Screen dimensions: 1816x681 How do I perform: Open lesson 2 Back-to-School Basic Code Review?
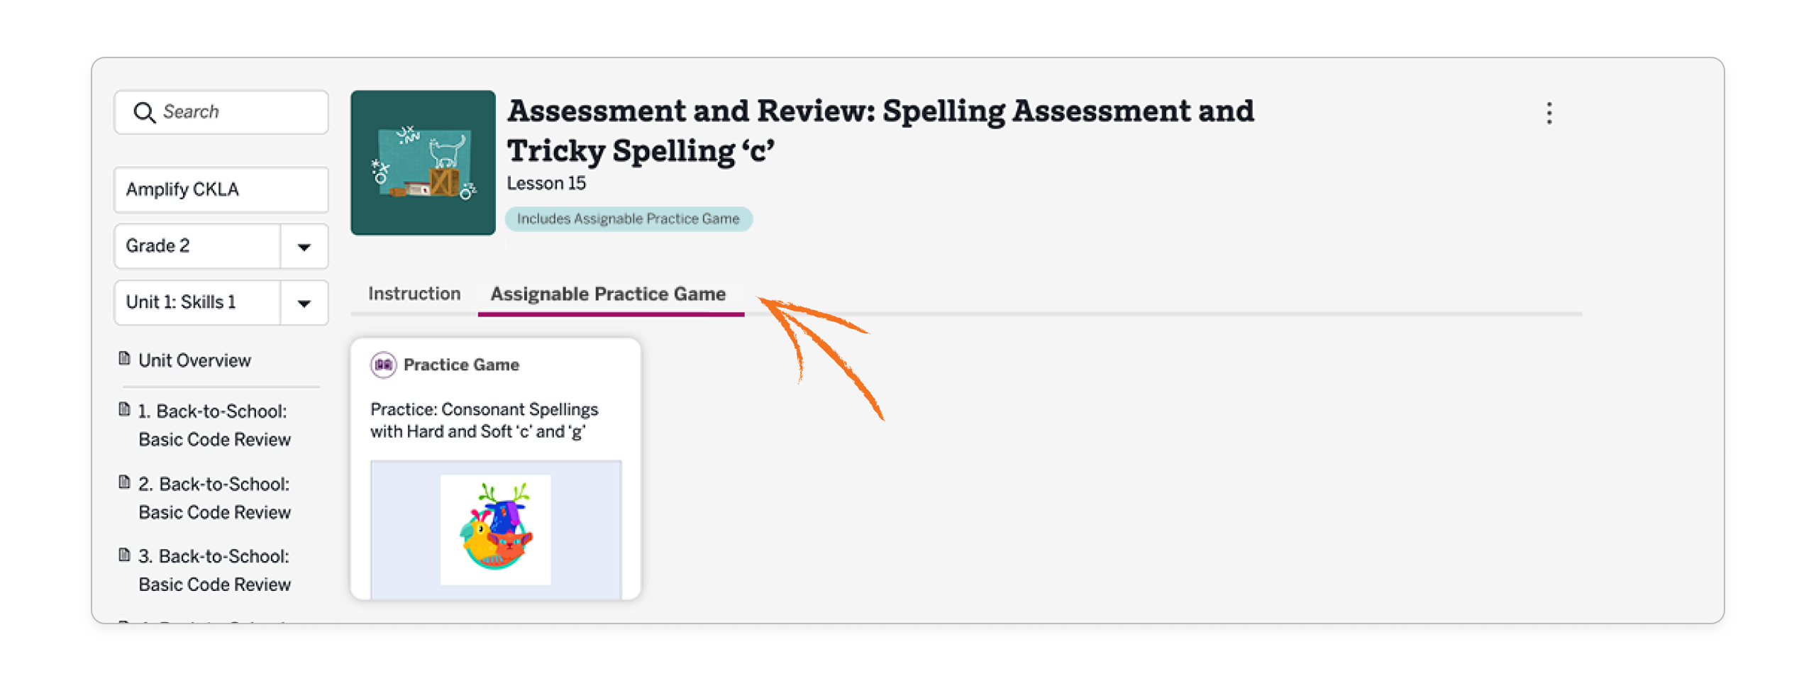click(213, 497)
